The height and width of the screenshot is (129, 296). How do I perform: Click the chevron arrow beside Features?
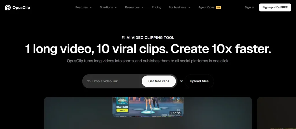click(91, 8)
